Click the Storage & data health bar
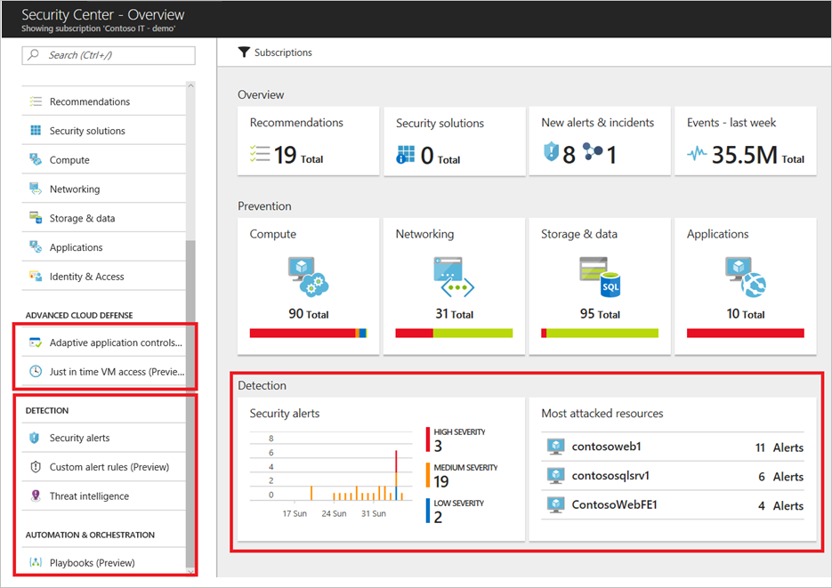The height and width of the screenshot is (588, 832). coord(600,333)
